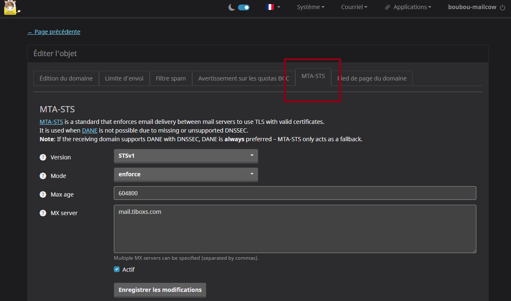
Task: Switch to Édition du domaine tab
Action: pos(66,78)
